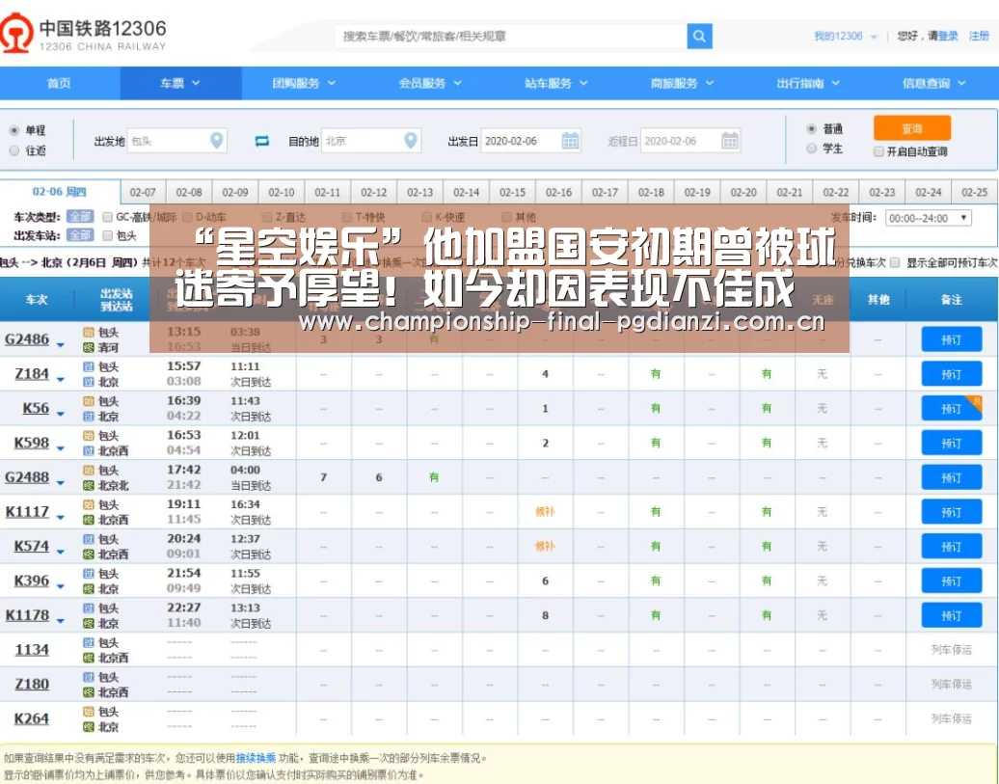Select the single trip radio button
This screenshot has height=784, width=999.
(x=14, y=131)
